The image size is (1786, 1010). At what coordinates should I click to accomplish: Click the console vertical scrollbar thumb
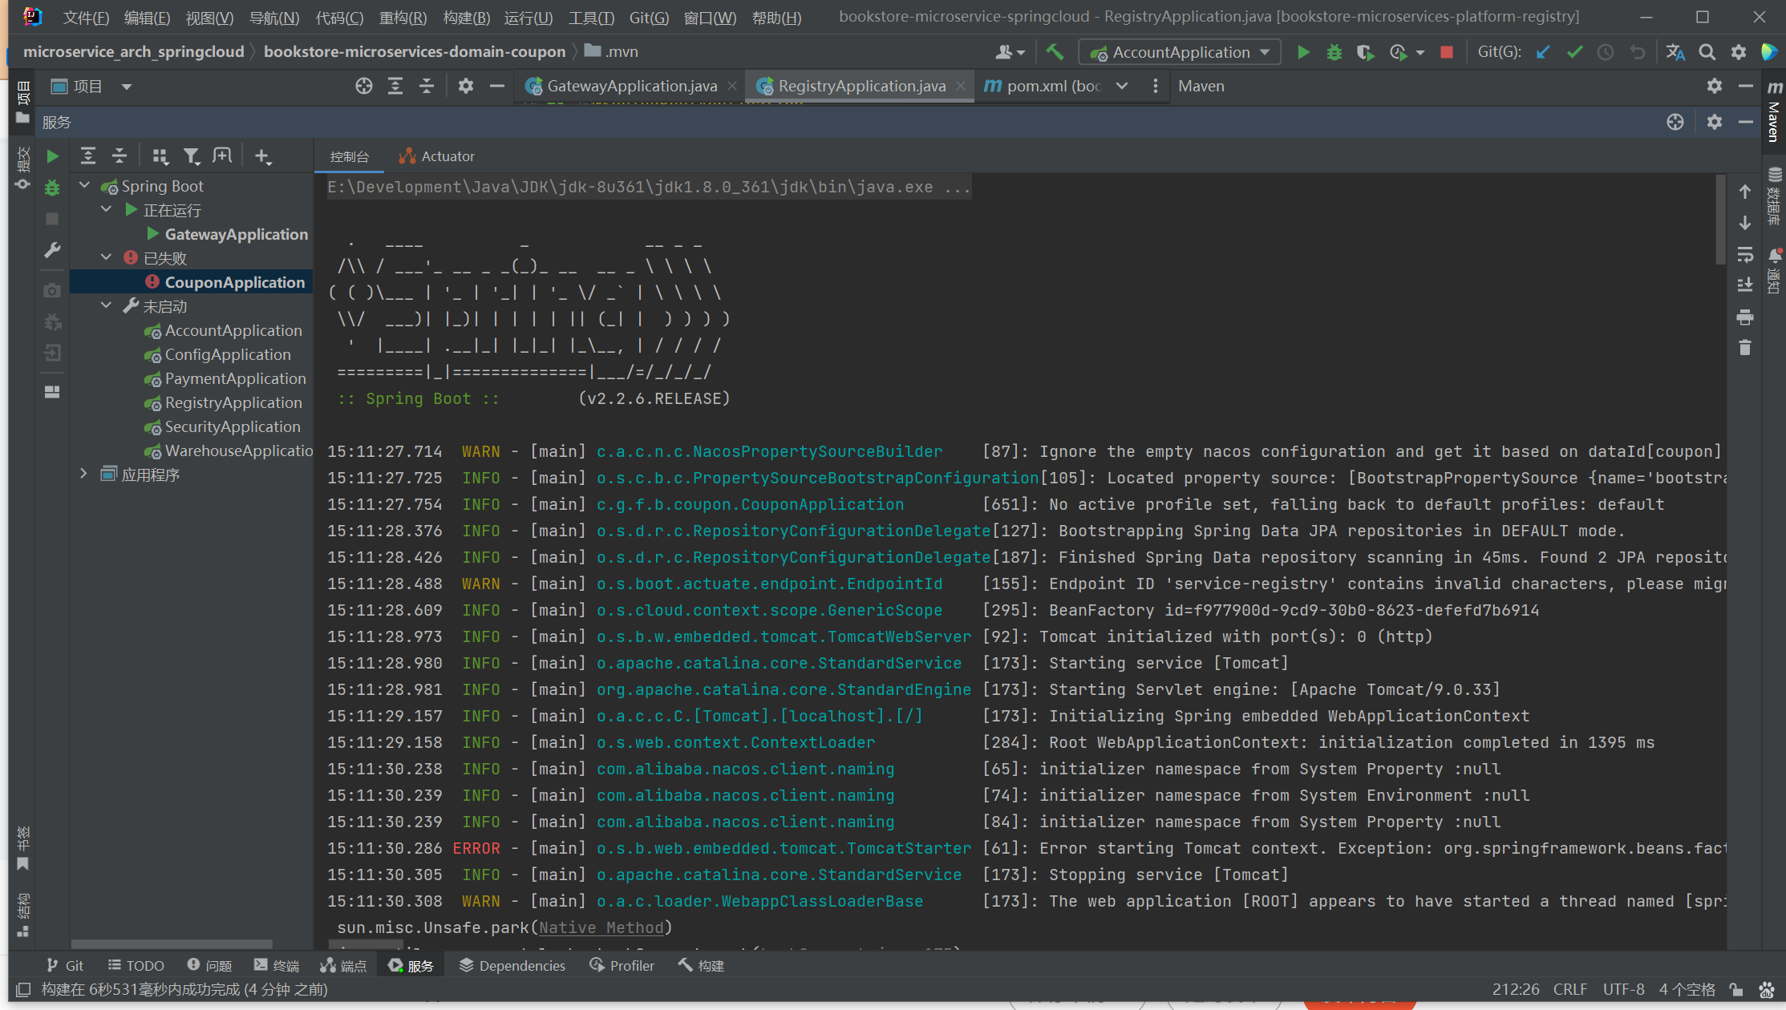click(x=1720, y=220)
